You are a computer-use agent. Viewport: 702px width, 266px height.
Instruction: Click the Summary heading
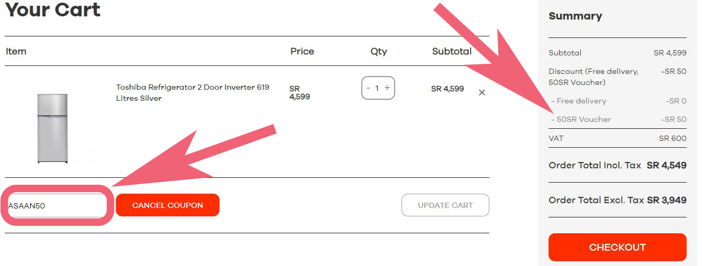click(575, 16)
